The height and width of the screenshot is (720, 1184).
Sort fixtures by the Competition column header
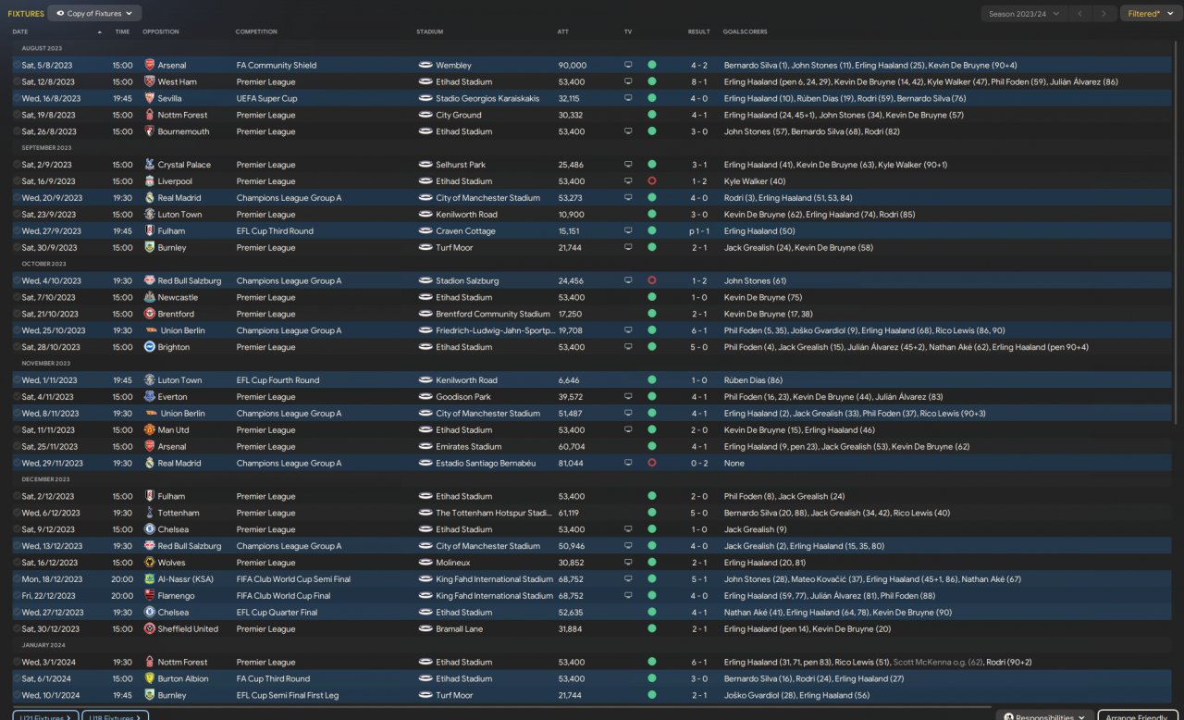tap(256, 32)
